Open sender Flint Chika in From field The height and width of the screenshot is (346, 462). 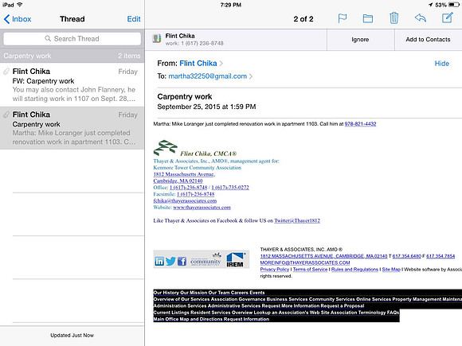point(198,64)
